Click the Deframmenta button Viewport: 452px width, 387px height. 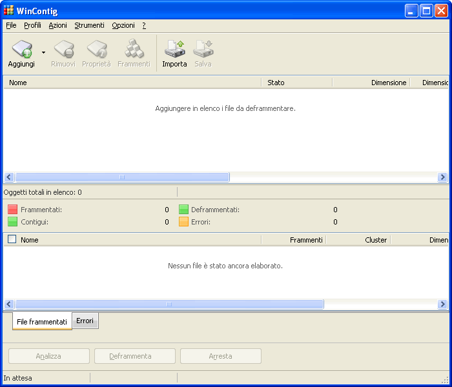[x=134, y=356]
